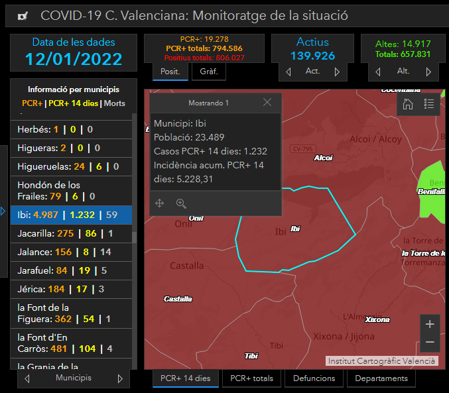Viewport: 449px width, 393px height.
Task: Open the Defuncions map tab
Action: 314,378
